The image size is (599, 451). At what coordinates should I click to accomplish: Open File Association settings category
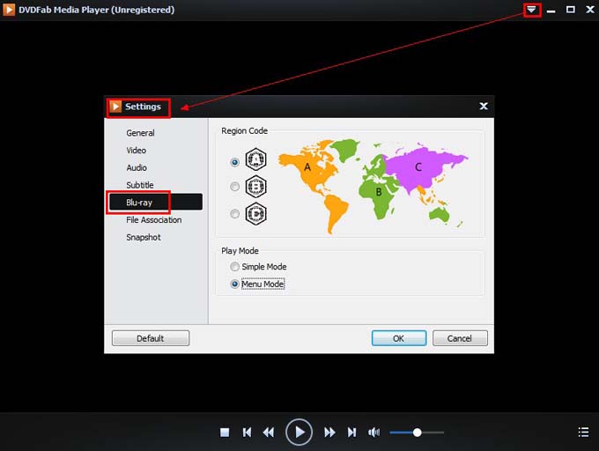(154, 219)
